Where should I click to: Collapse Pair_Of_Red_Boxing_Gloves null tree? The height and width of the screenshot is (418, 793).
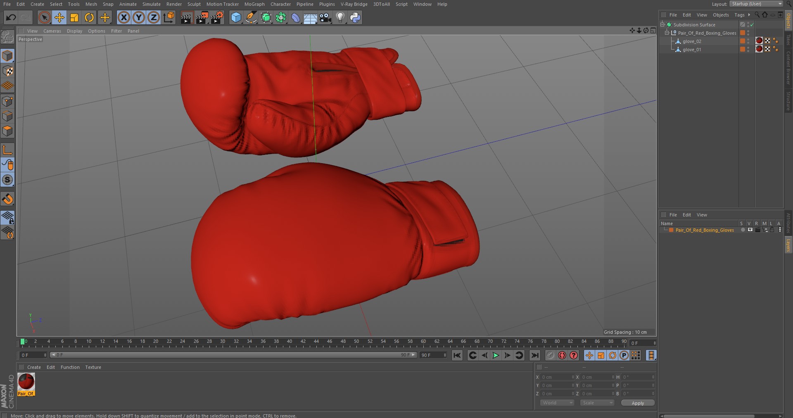(667, 33)
